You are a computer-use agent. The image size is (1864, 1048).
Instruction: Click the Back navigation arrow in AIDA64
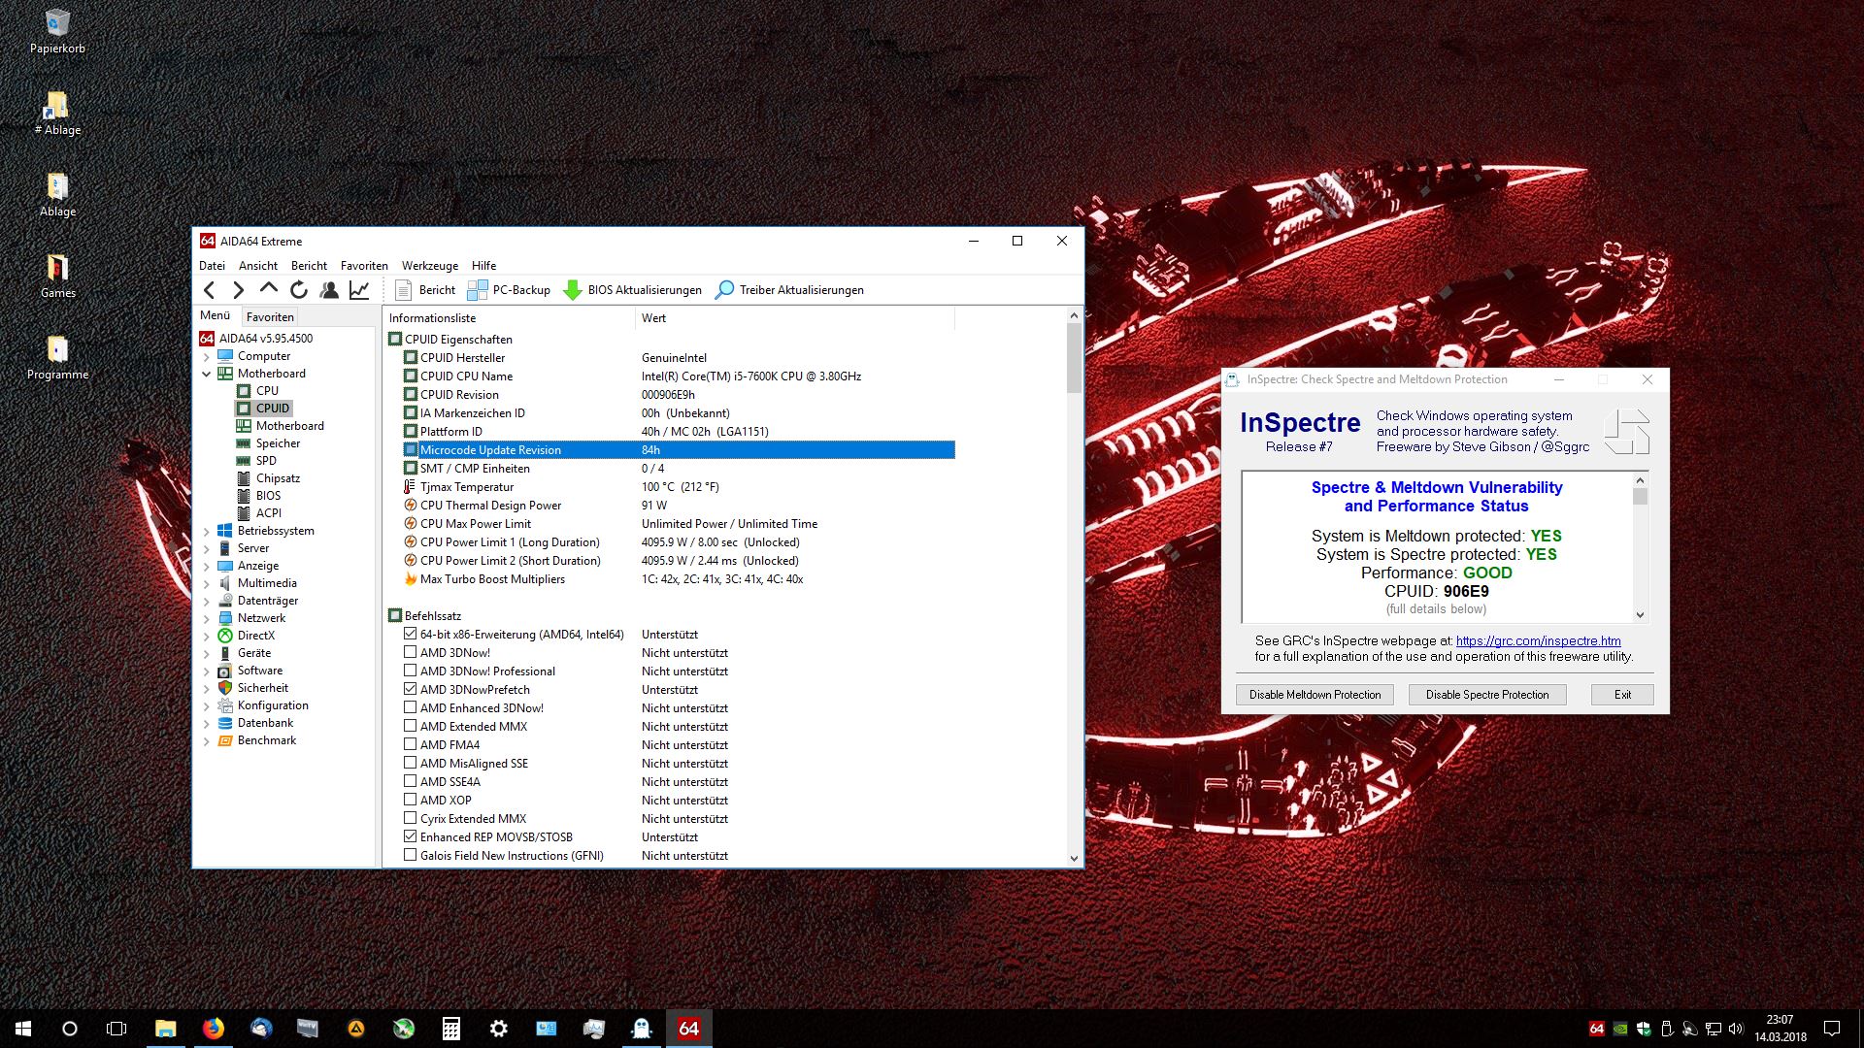coord(210,289)
